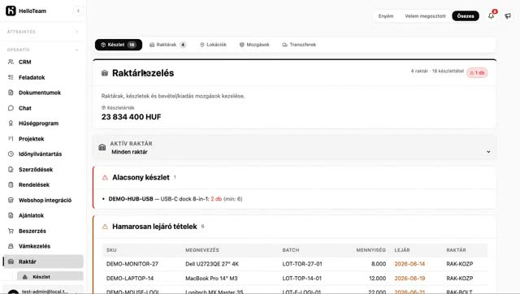Open the notifications bell icon
The width and height of the screenshot is (520, 294).
coord(491,15)
